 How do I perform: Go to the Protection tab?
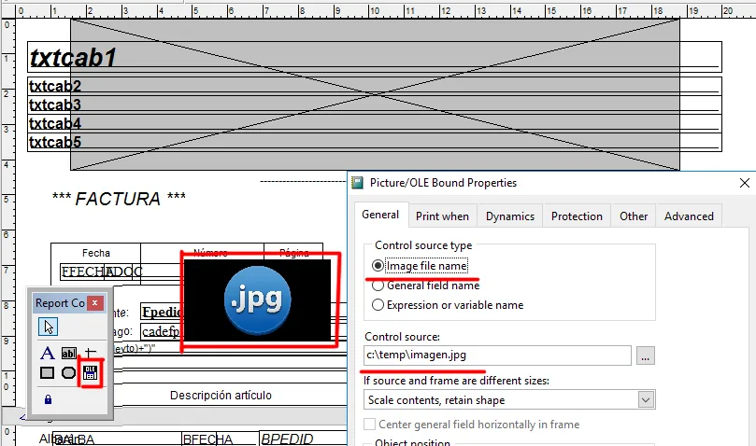[x=577, y=216]
